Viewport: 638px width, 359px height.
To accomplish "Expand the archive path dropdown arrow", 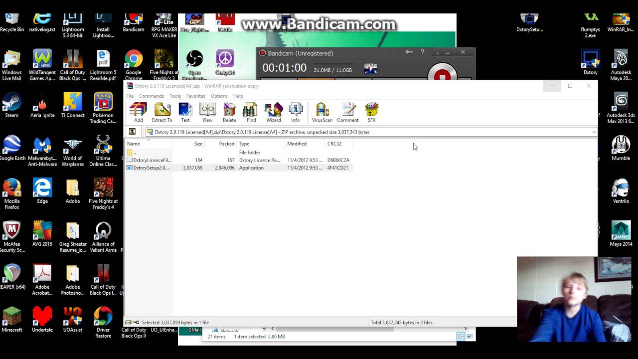I will tap(594, 132).
